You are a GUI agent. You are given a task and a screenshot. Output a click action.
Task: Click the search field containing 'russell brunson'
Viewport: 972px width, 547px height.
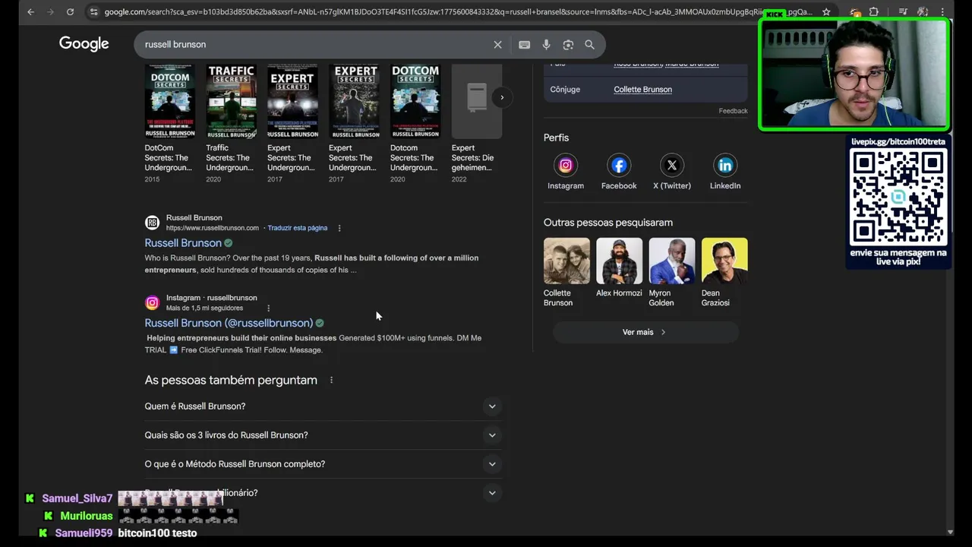click(x=315, y=45)
